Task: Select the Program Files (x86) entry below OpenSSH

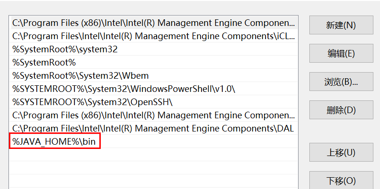Action: 154,115
